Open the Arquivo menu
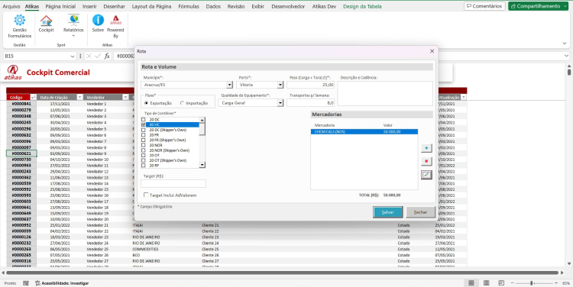The height and width of the screenshot is (287, 573). [x=11, y=6]
